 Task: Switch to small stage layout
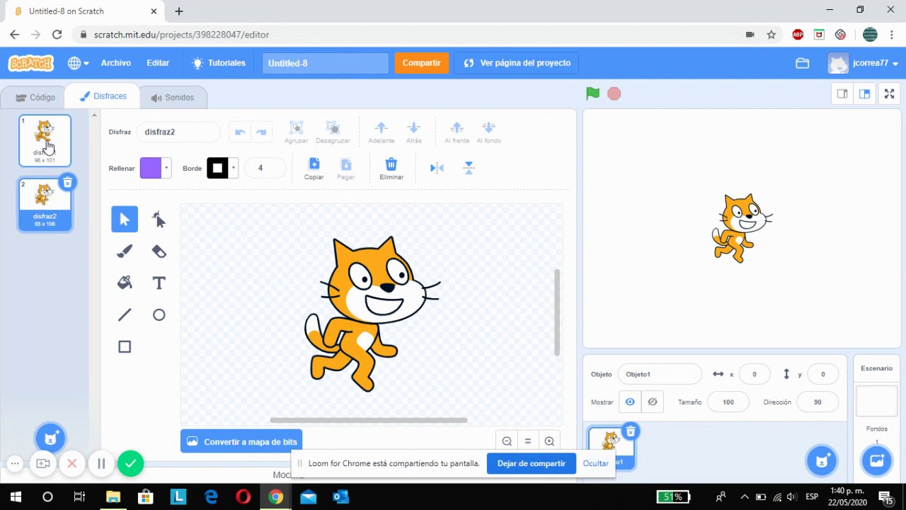point(842,93)
